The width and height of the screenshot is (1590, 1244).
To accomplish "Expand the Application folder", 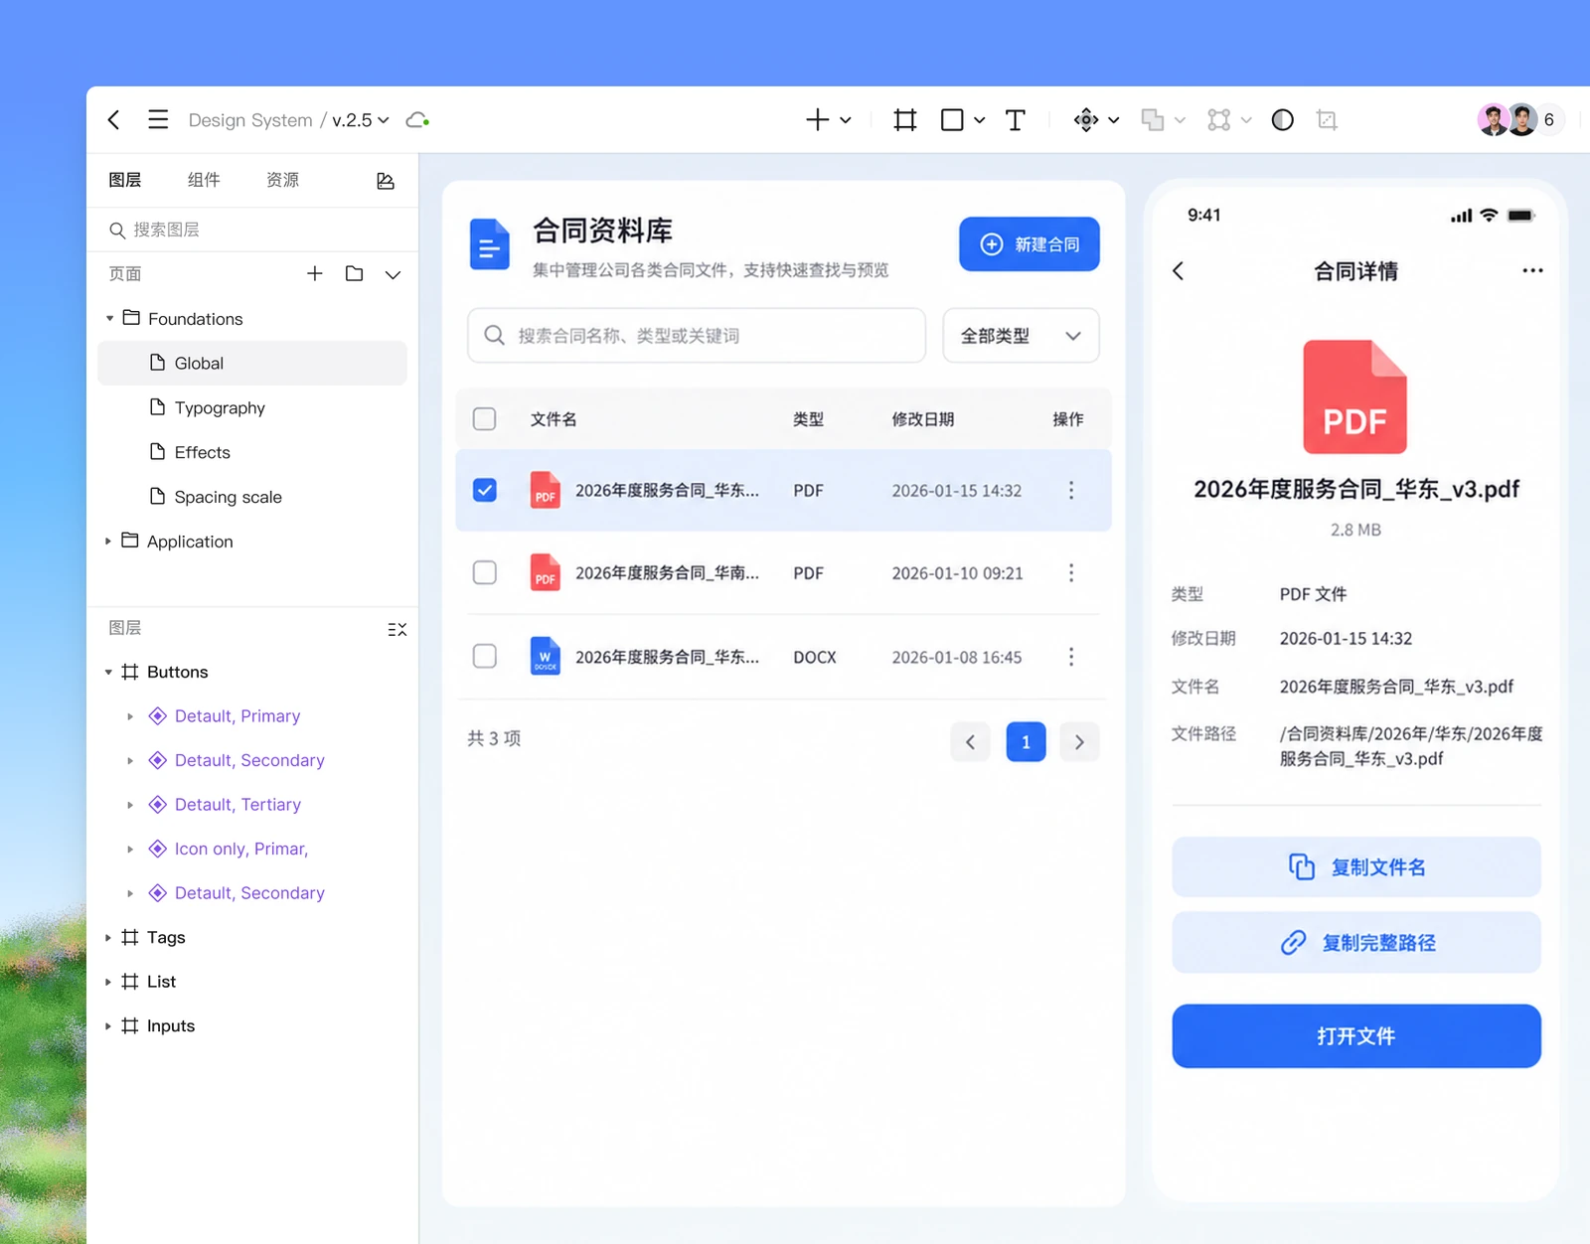I will point(108,542).
